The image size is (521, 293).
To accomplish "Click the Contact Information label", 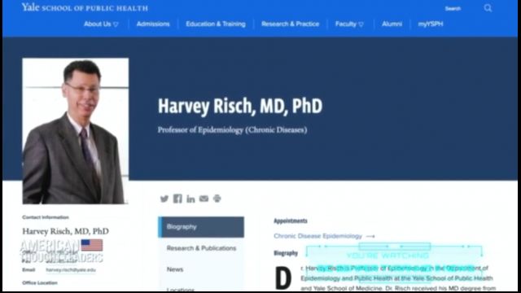I will click(46, 217).
